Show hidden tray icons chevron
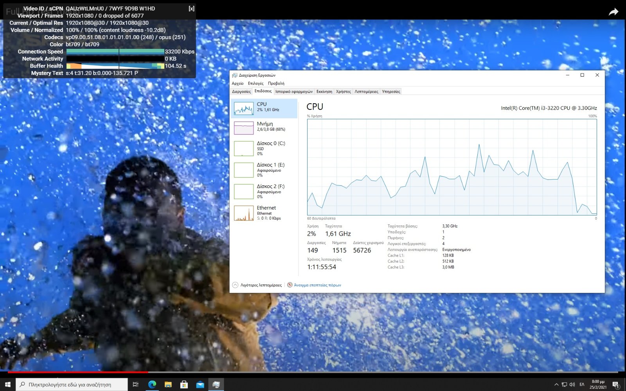The width and height of the screenshot is (626, 391). point(556,385)
